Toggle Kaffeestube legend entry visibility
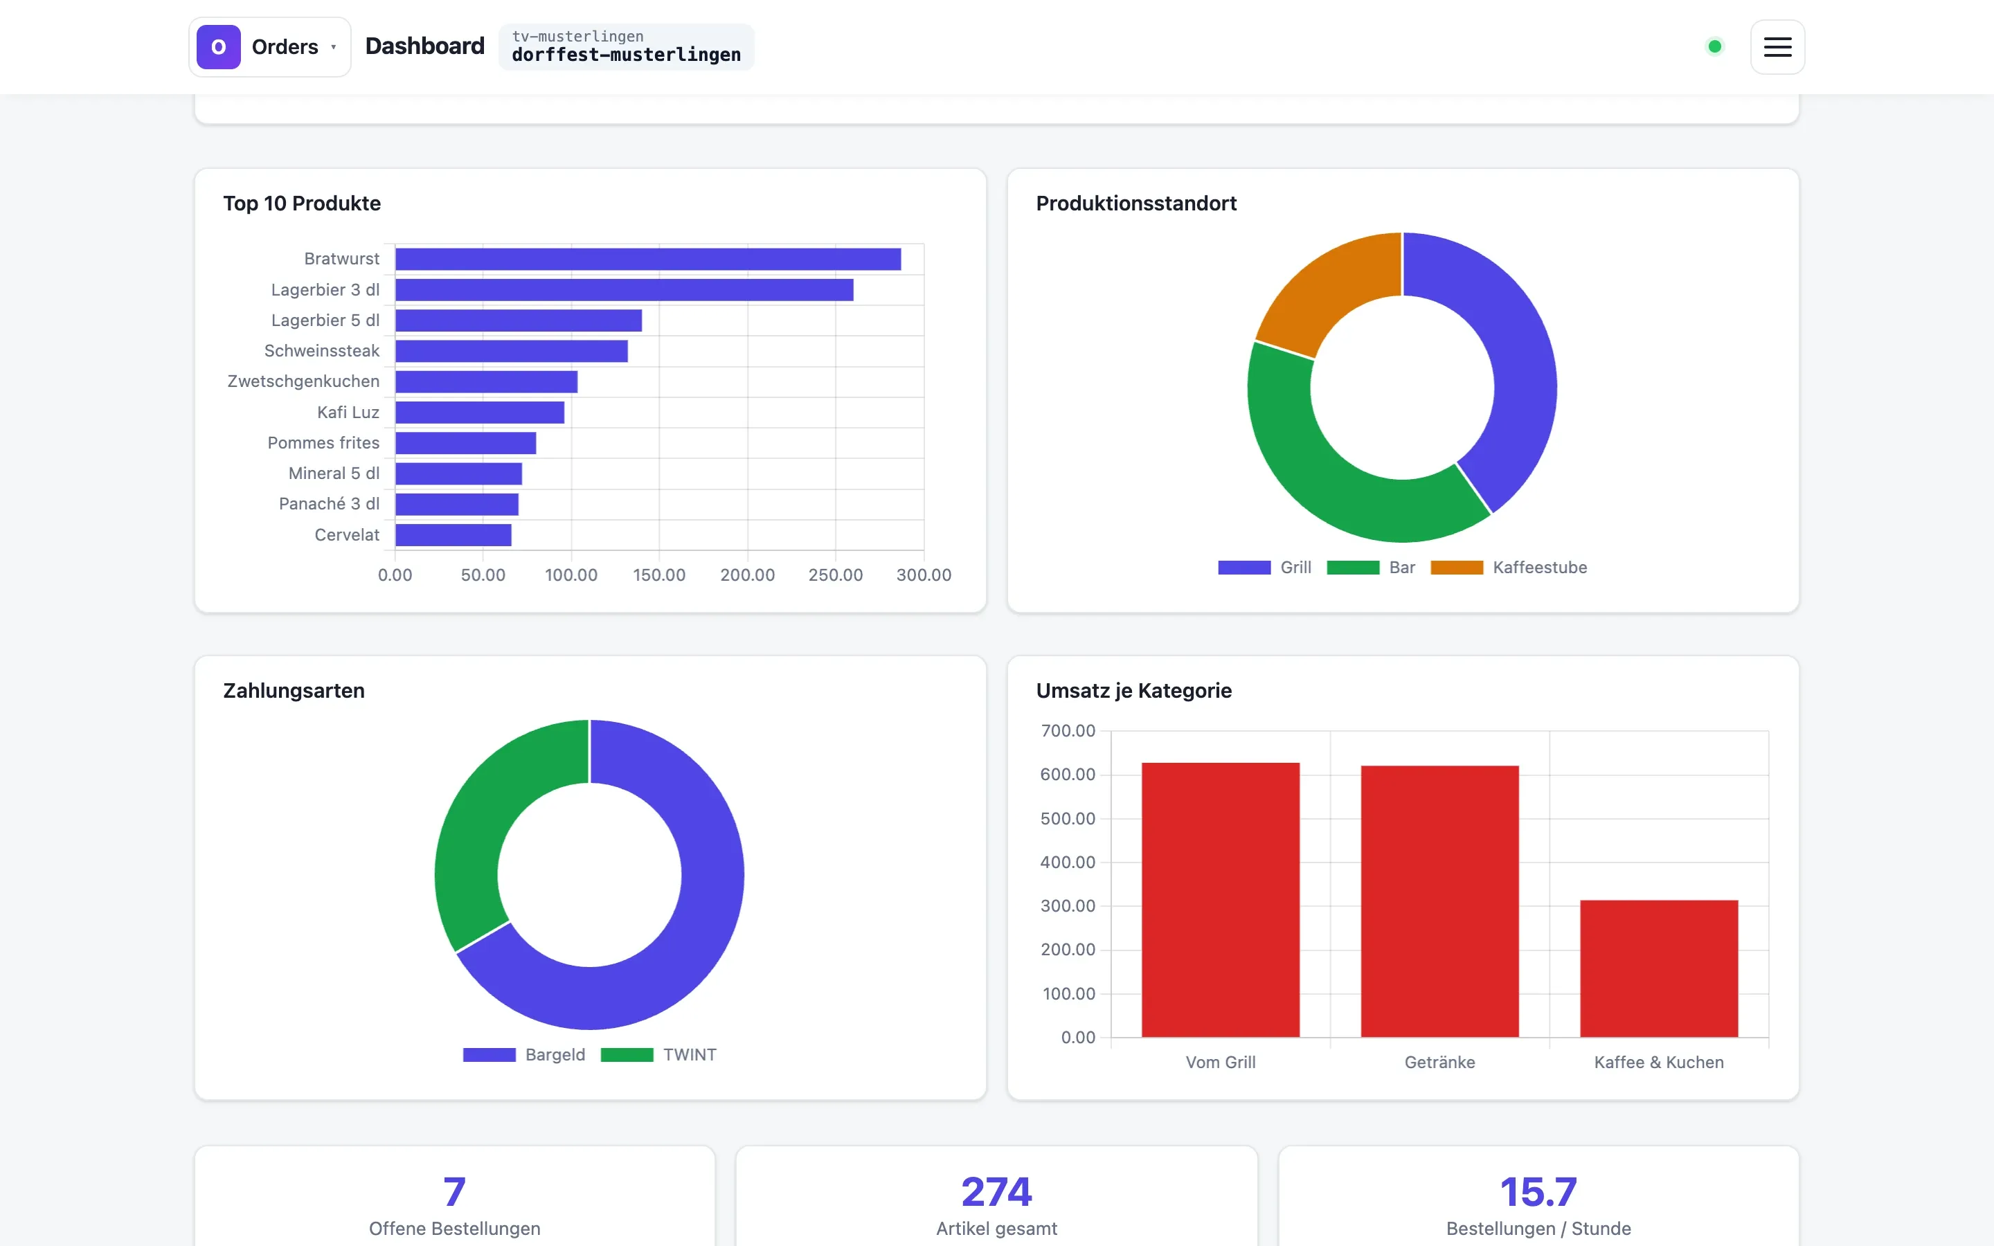Screen dimensions: 1994x1246 pyautogui.click(x=1509, y=567)
